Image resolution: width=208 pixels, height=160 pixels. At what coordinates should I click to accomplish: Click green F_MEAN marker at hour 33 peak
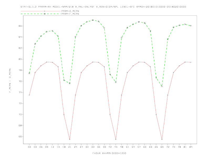pos(93,20)
